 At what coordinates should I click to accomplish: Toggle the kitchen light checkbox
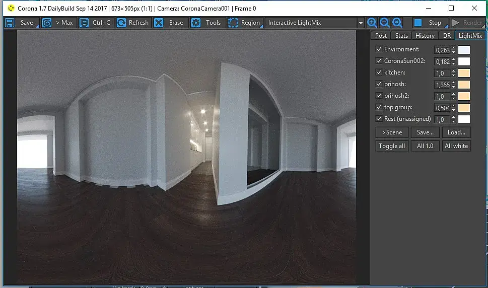[379, 72]
